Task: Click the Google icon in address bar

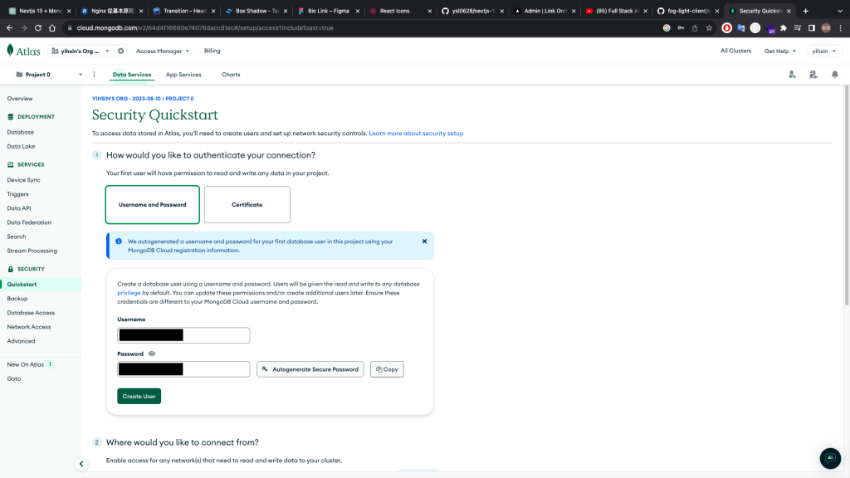Action: point(667,28)
